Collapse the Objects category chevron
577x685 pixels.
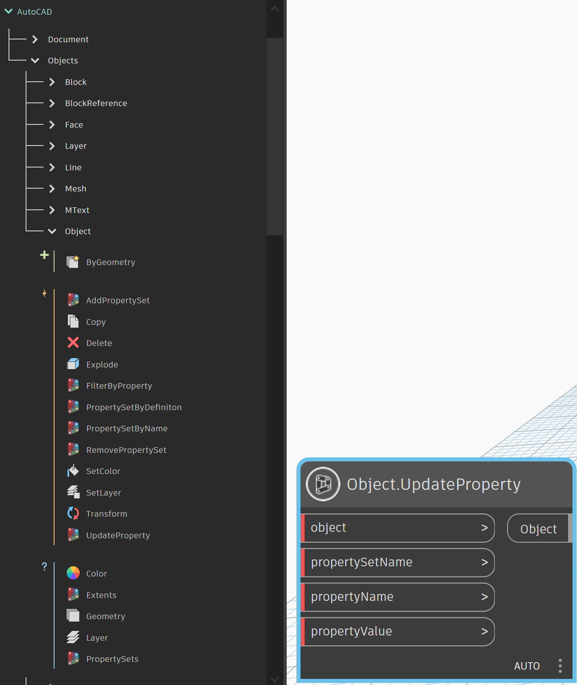[35, 61]
